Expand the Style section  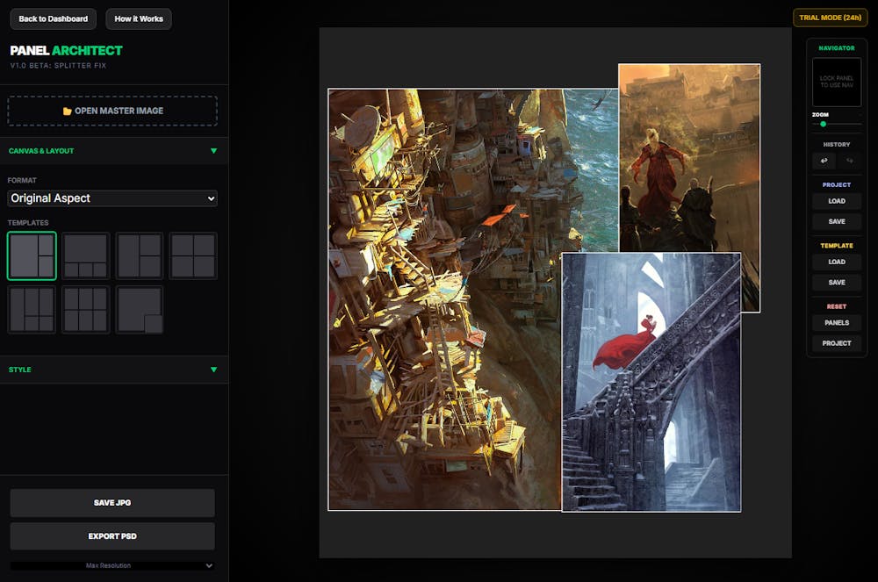point(213,370)
